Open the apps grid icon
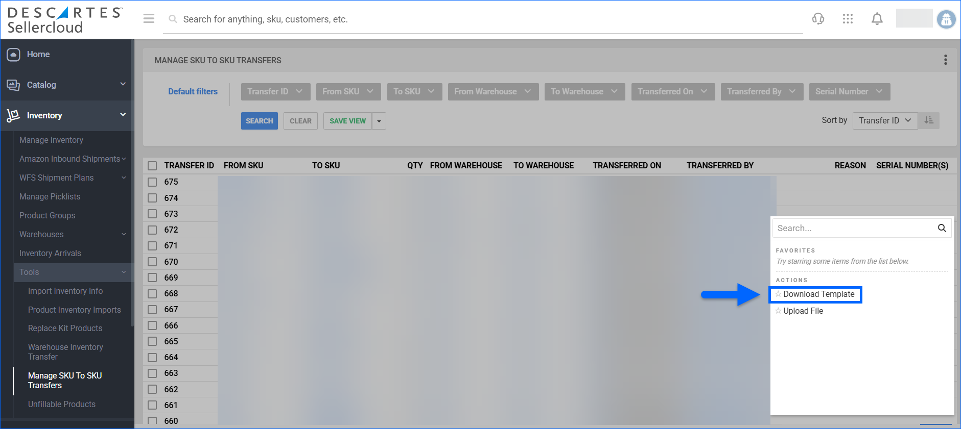This screenshot has width=961, height=429. click(x=848, y=19)
